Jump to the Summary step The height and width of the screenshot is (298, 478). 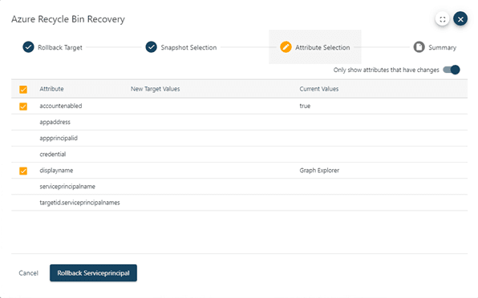click(435, 47)
